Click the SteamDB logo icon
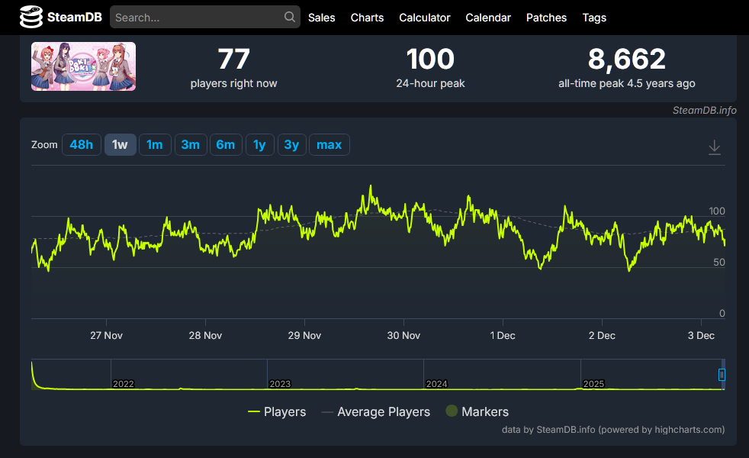This screenshot has height=458, width=749. click(x=31, y=18)
